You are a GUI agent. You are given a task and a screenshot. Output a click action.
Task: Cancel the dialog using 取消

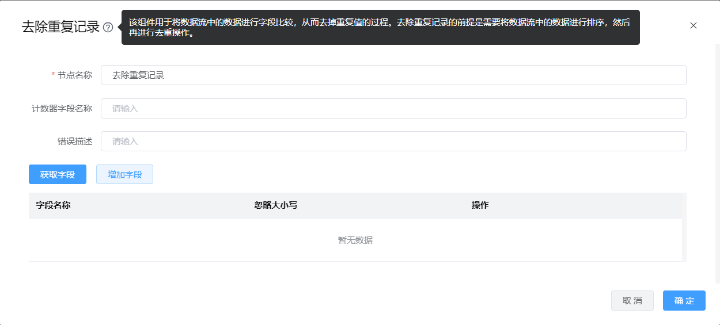click(632, 301)
